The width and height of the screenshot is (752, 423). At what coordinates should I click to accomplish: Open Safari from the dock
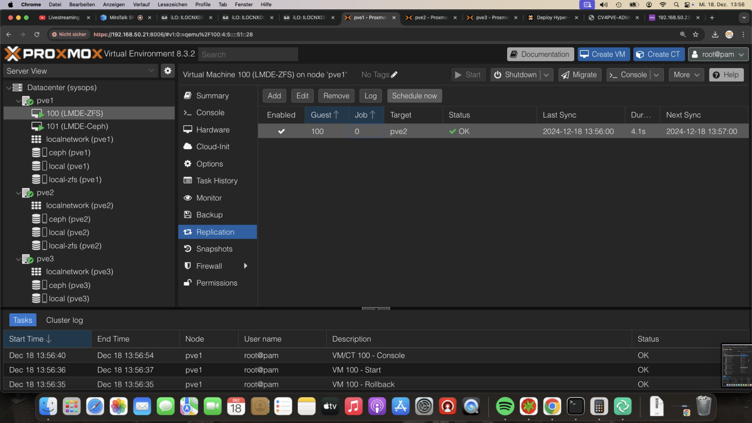tap(95, 406)
